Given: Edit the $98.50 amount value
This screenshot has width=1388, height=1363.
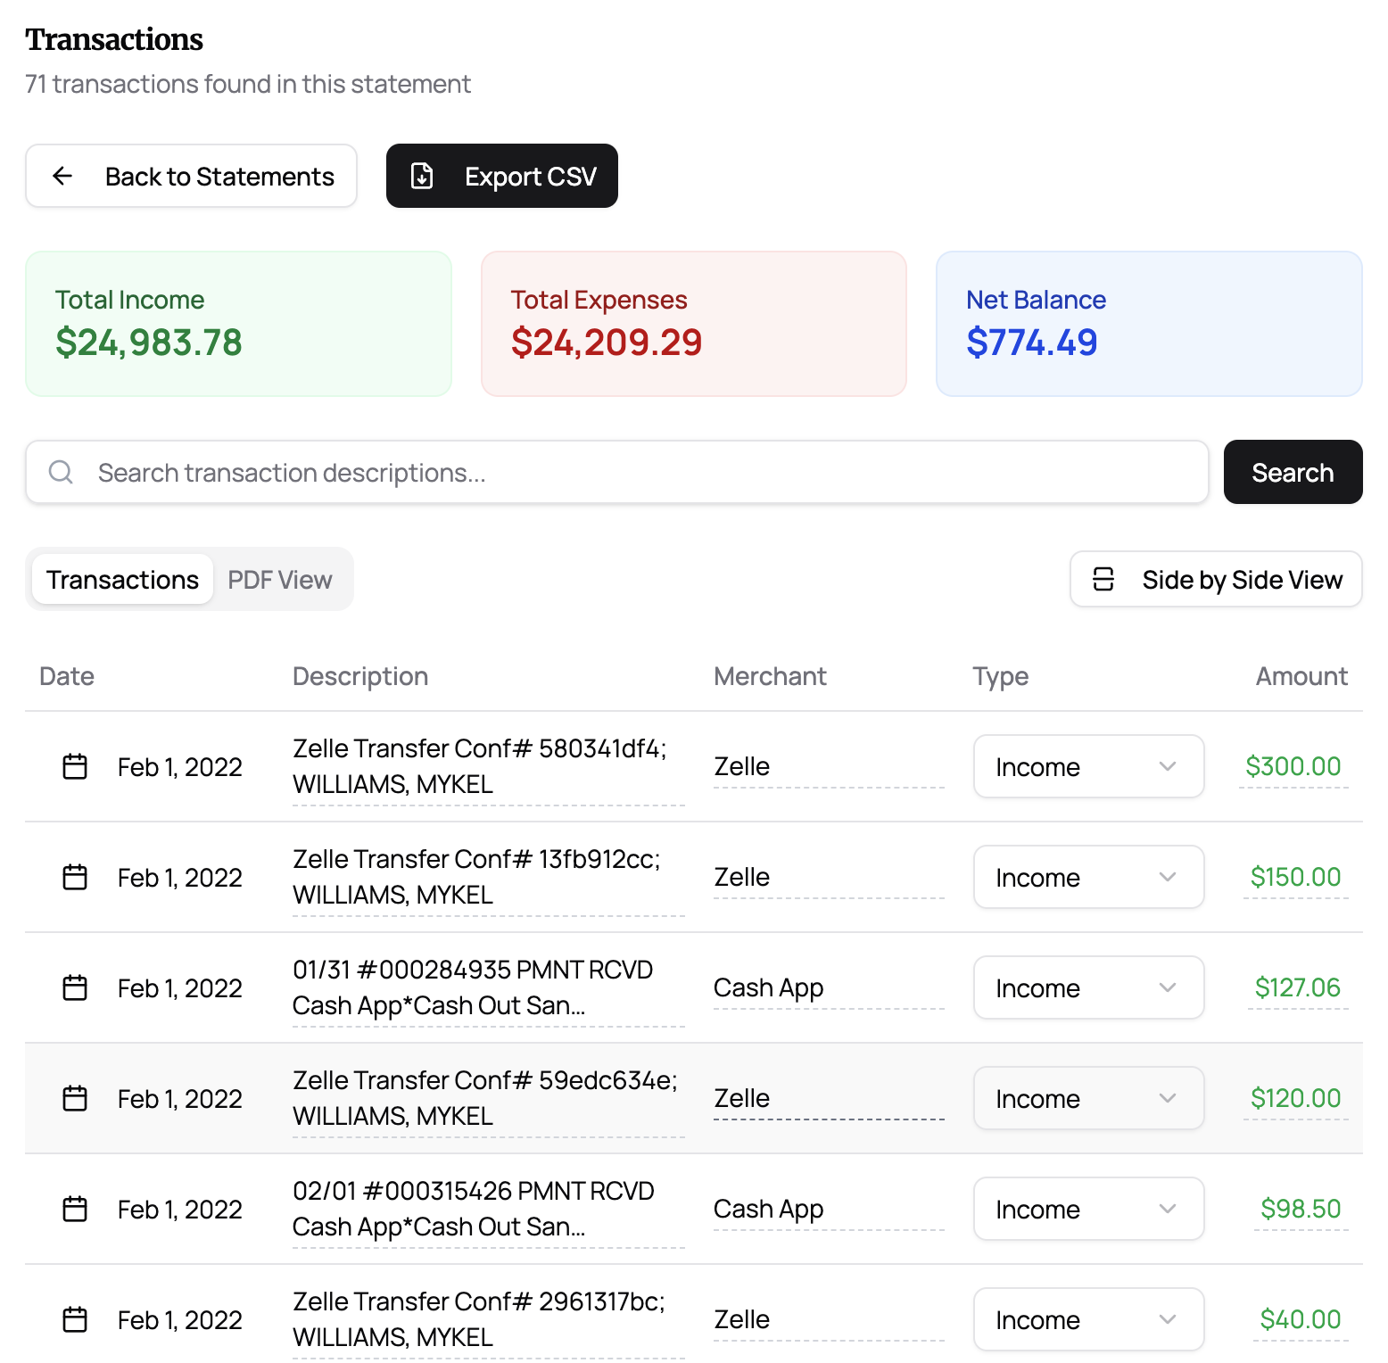Looking at the screenshot, I should coord(1300,1209).
